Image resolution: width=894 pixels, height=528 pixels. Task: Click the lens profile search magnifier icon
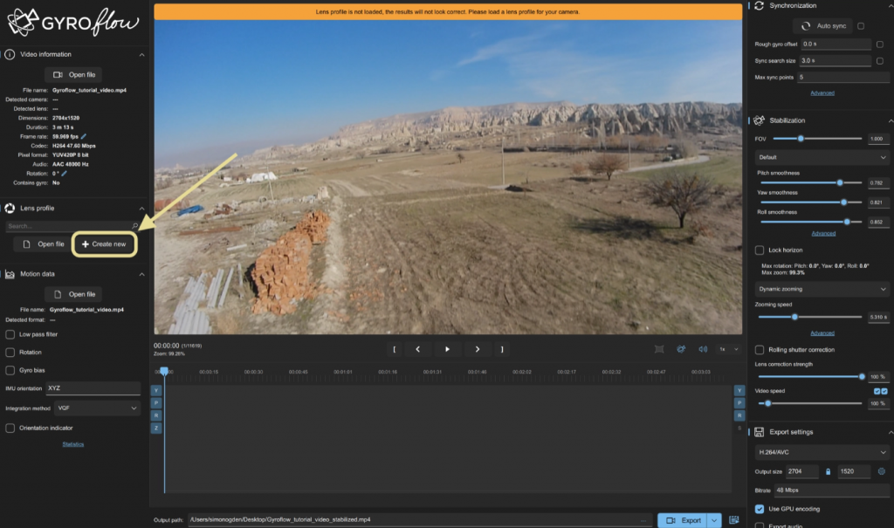click(135, 226)
